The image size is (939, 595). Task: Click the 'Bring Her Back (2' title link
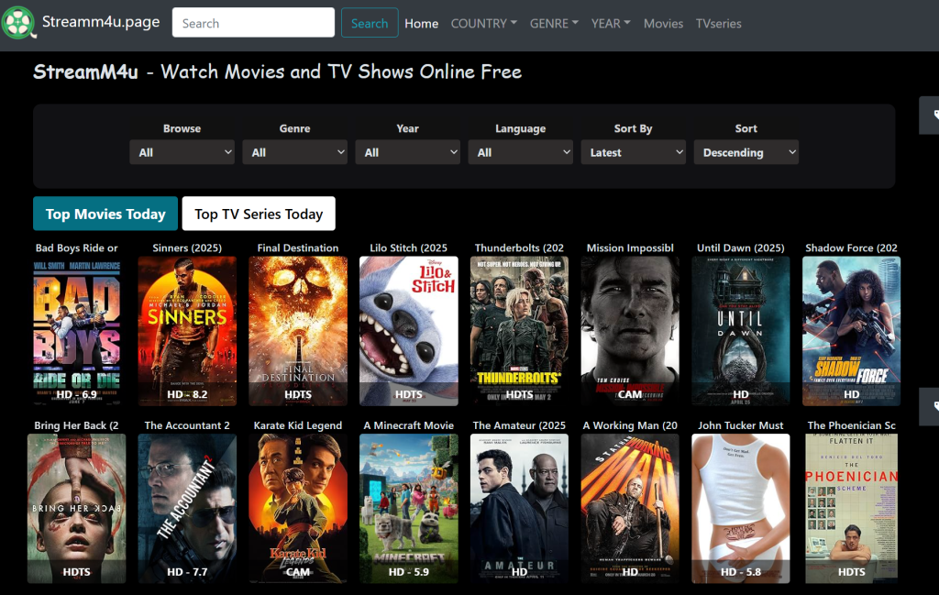(77, 425)
